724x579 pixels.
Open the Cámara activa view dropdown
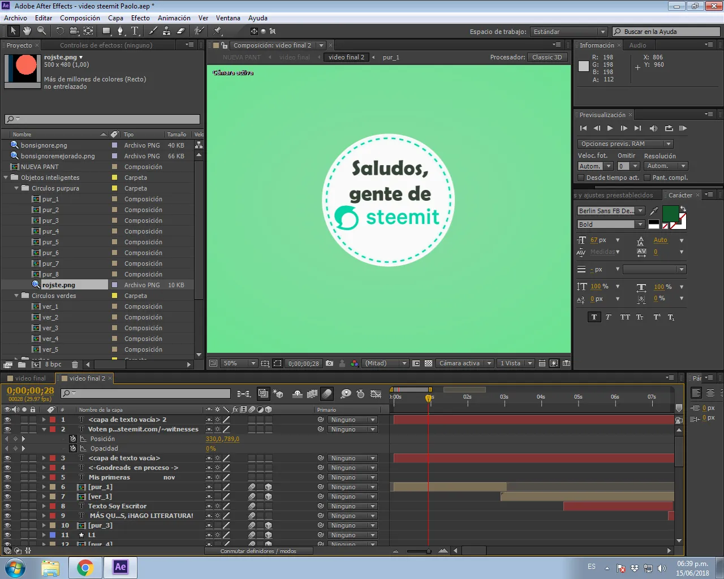[x=464, y=363]
